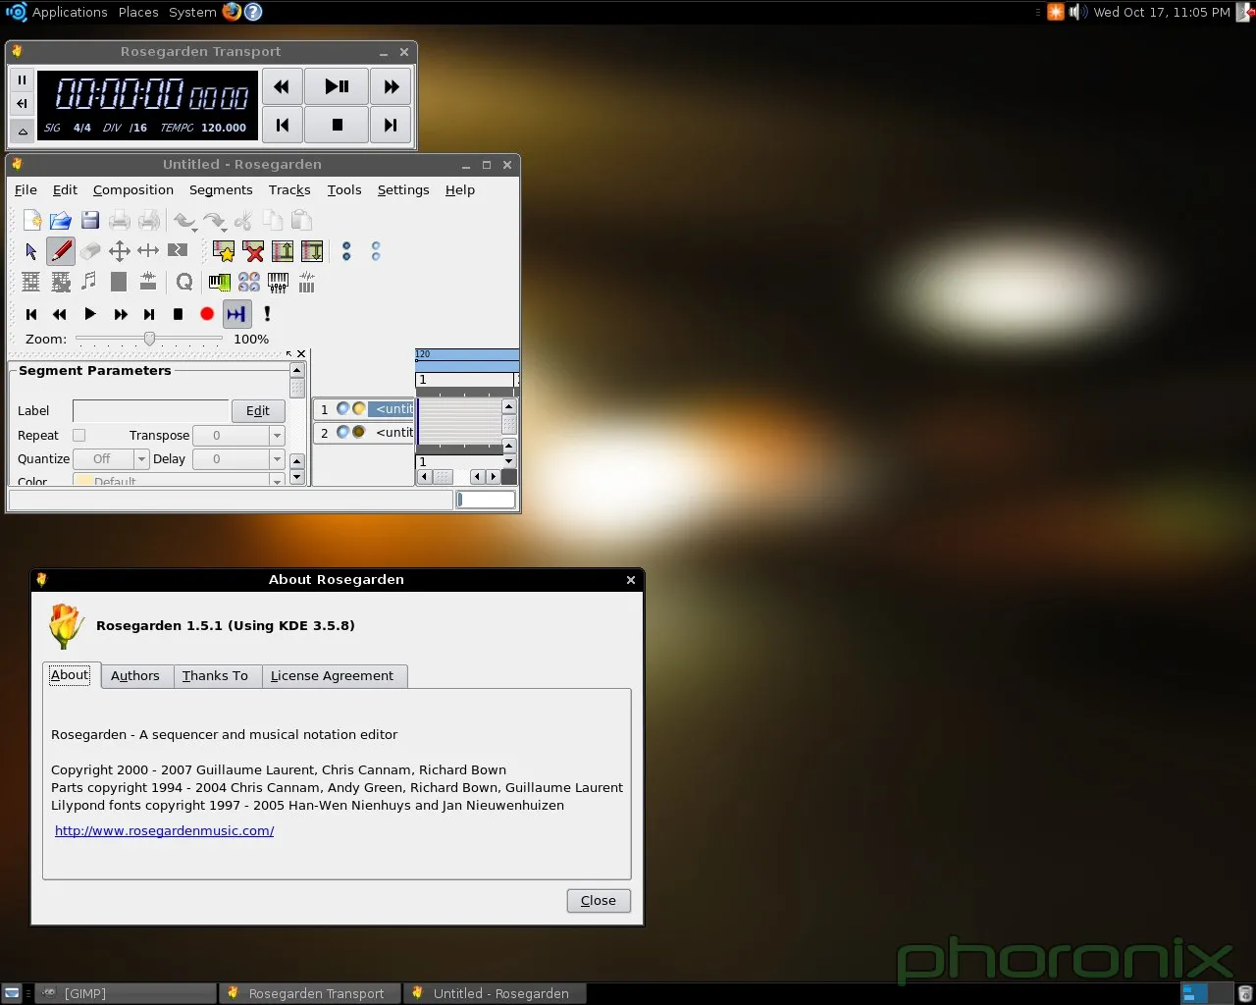Open the Segments menu
The height and width of the screenshot is (1005, 1256).
pos(221,190)
